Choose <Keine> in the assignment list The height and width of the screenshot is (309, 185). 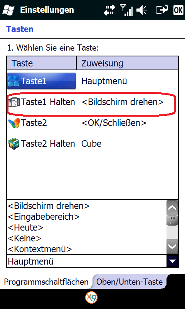point(25,238)
